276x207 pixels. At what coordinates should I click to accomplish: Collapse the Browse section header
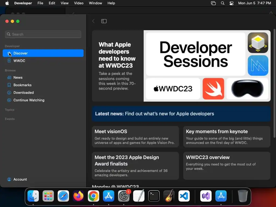pyautogui.click(x=10, y=70)
